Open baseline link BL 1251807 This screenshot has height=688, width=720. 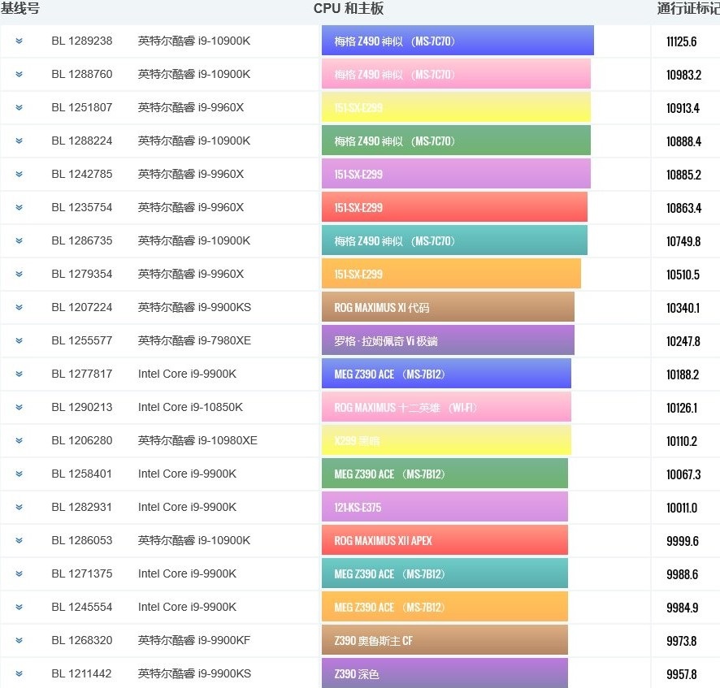click(82, 107)
